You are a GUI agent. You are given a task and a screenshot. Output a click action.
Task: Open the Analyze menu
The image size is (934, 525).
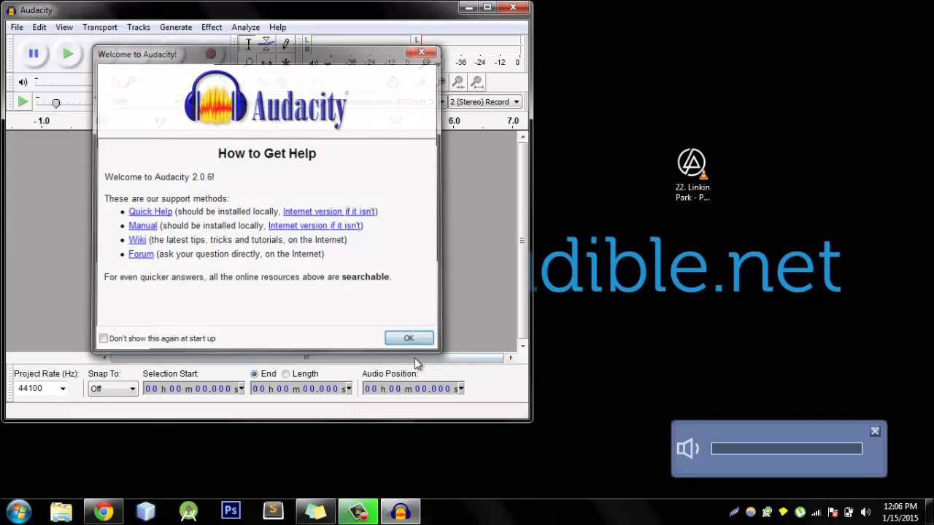coord(246,27)
